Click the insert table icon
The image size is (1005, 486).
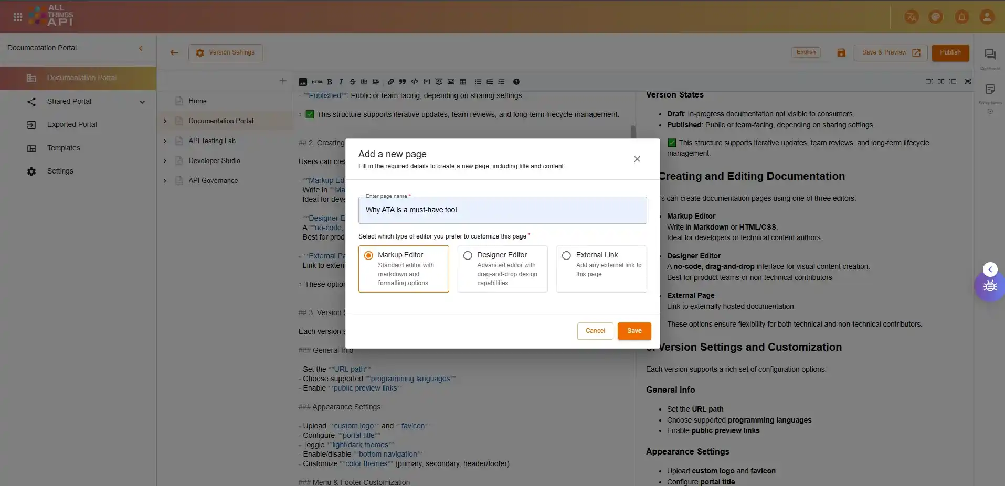[x=463, y=82]
